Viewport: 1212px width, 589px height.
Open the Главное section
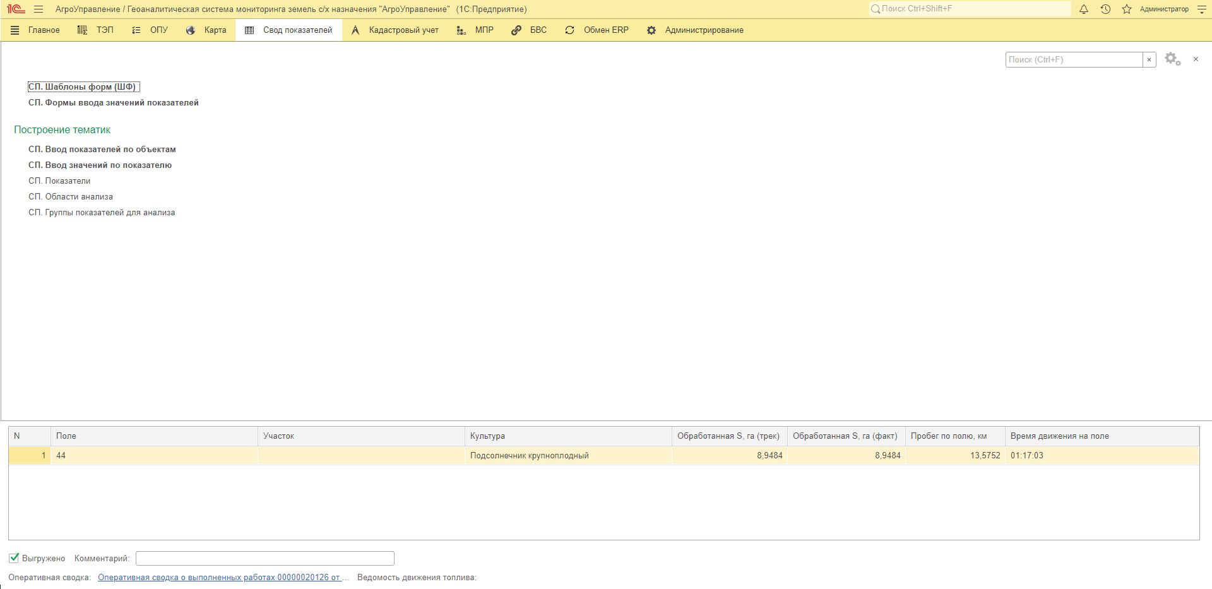44,30
